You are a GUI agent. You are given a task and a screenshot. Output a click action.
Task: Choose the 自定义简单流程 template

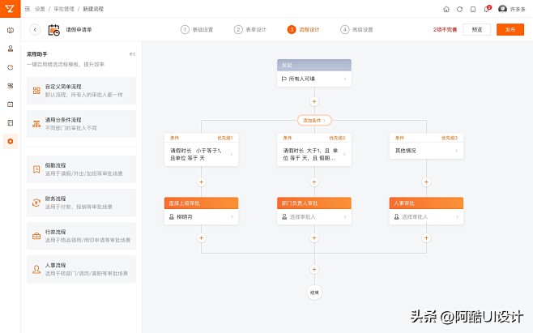point(81,91)
